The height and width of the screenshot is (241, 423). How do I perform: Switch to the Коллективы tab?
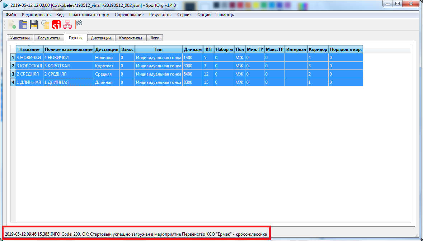point(131,38)
